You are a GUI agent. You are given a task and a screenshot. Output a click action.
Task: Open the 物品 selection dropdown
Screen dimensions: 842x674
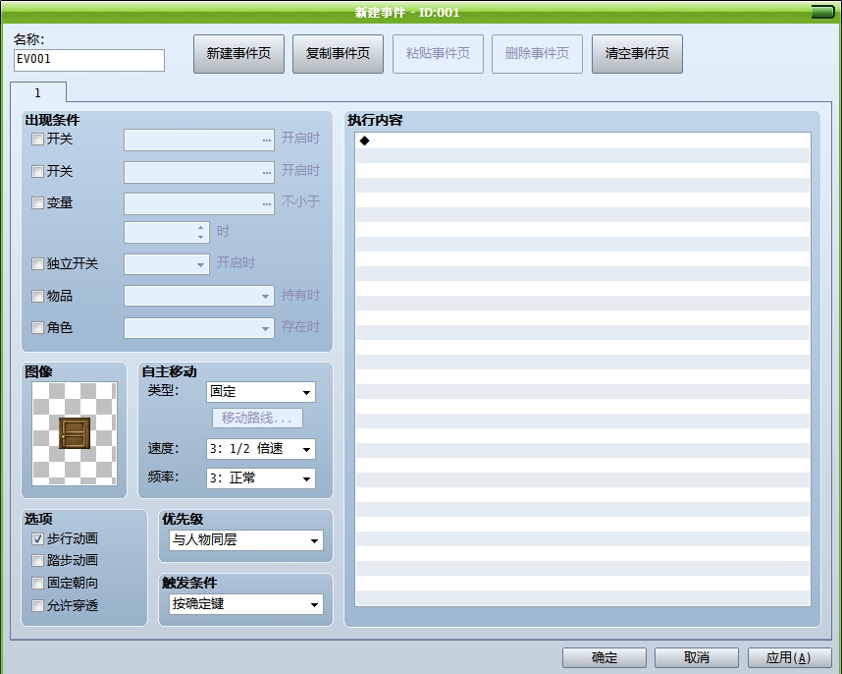tap(199, 296)
